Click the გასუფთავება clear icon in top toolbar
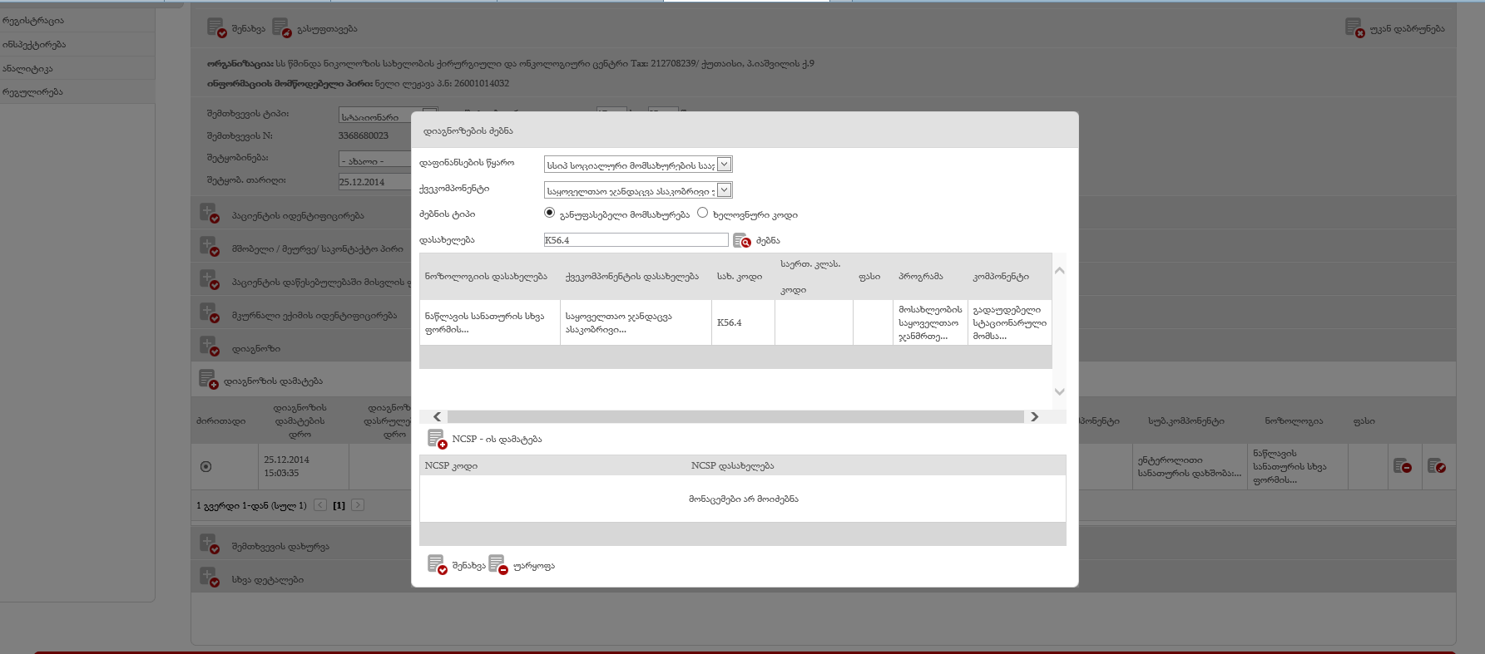1485x654 pixels. (281, 28)
